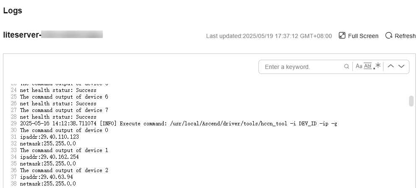This screenshot has width=417, height=188.
Task: Toggle whole word match search option
Action: 367,66
